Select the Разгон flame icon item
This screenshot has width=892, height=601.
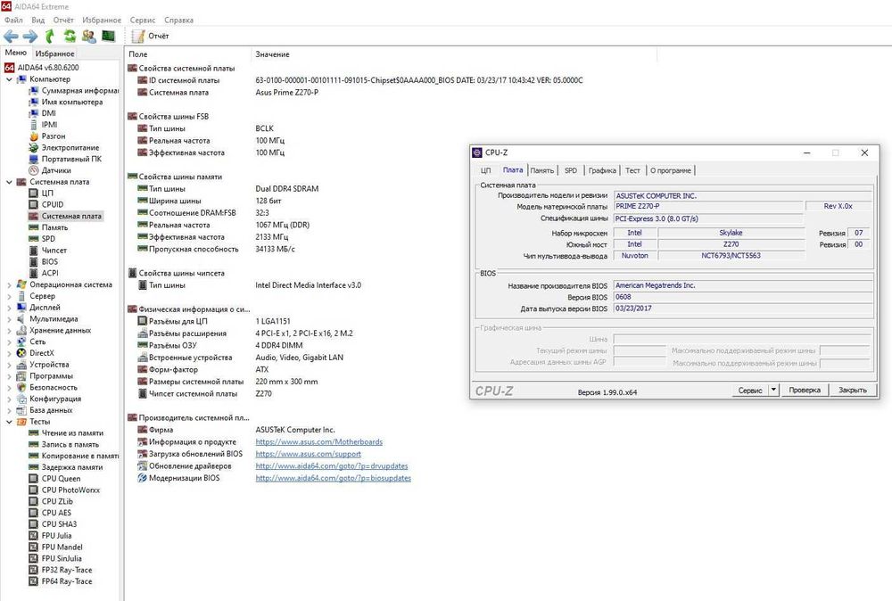point(34,136)
